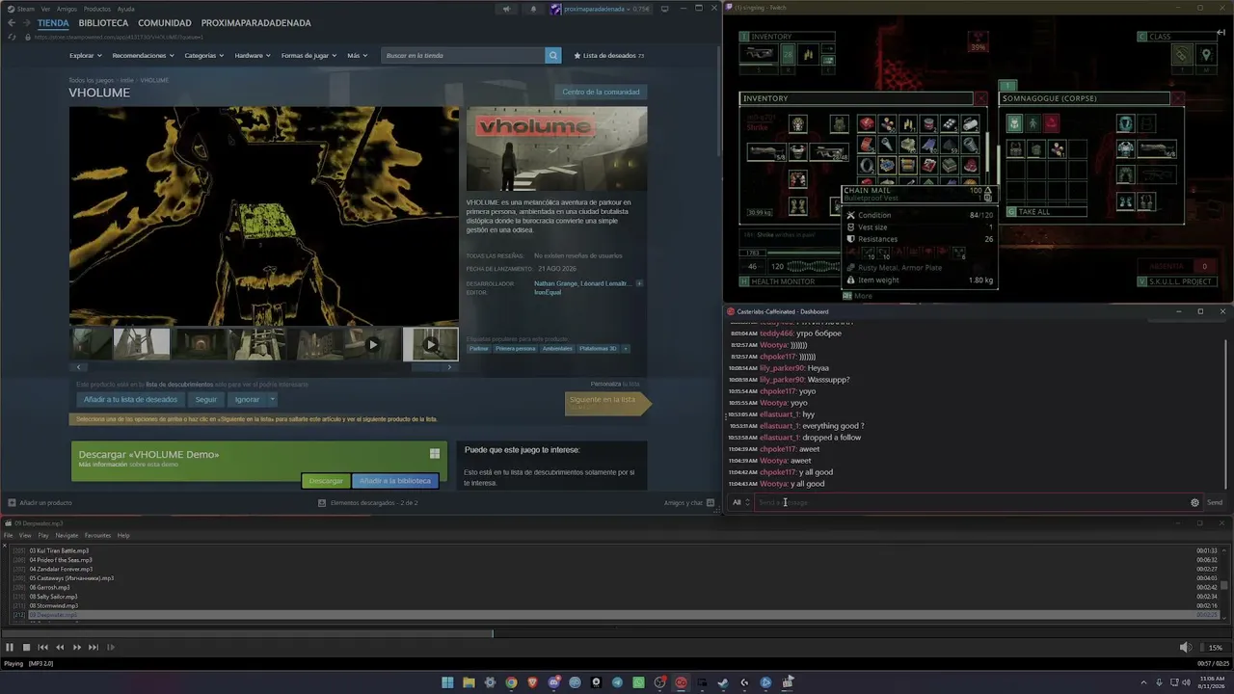Screen dimensions: 1234x694
Task: Open Elementos descargados downloads status
Action: click(x=368, y=503)
